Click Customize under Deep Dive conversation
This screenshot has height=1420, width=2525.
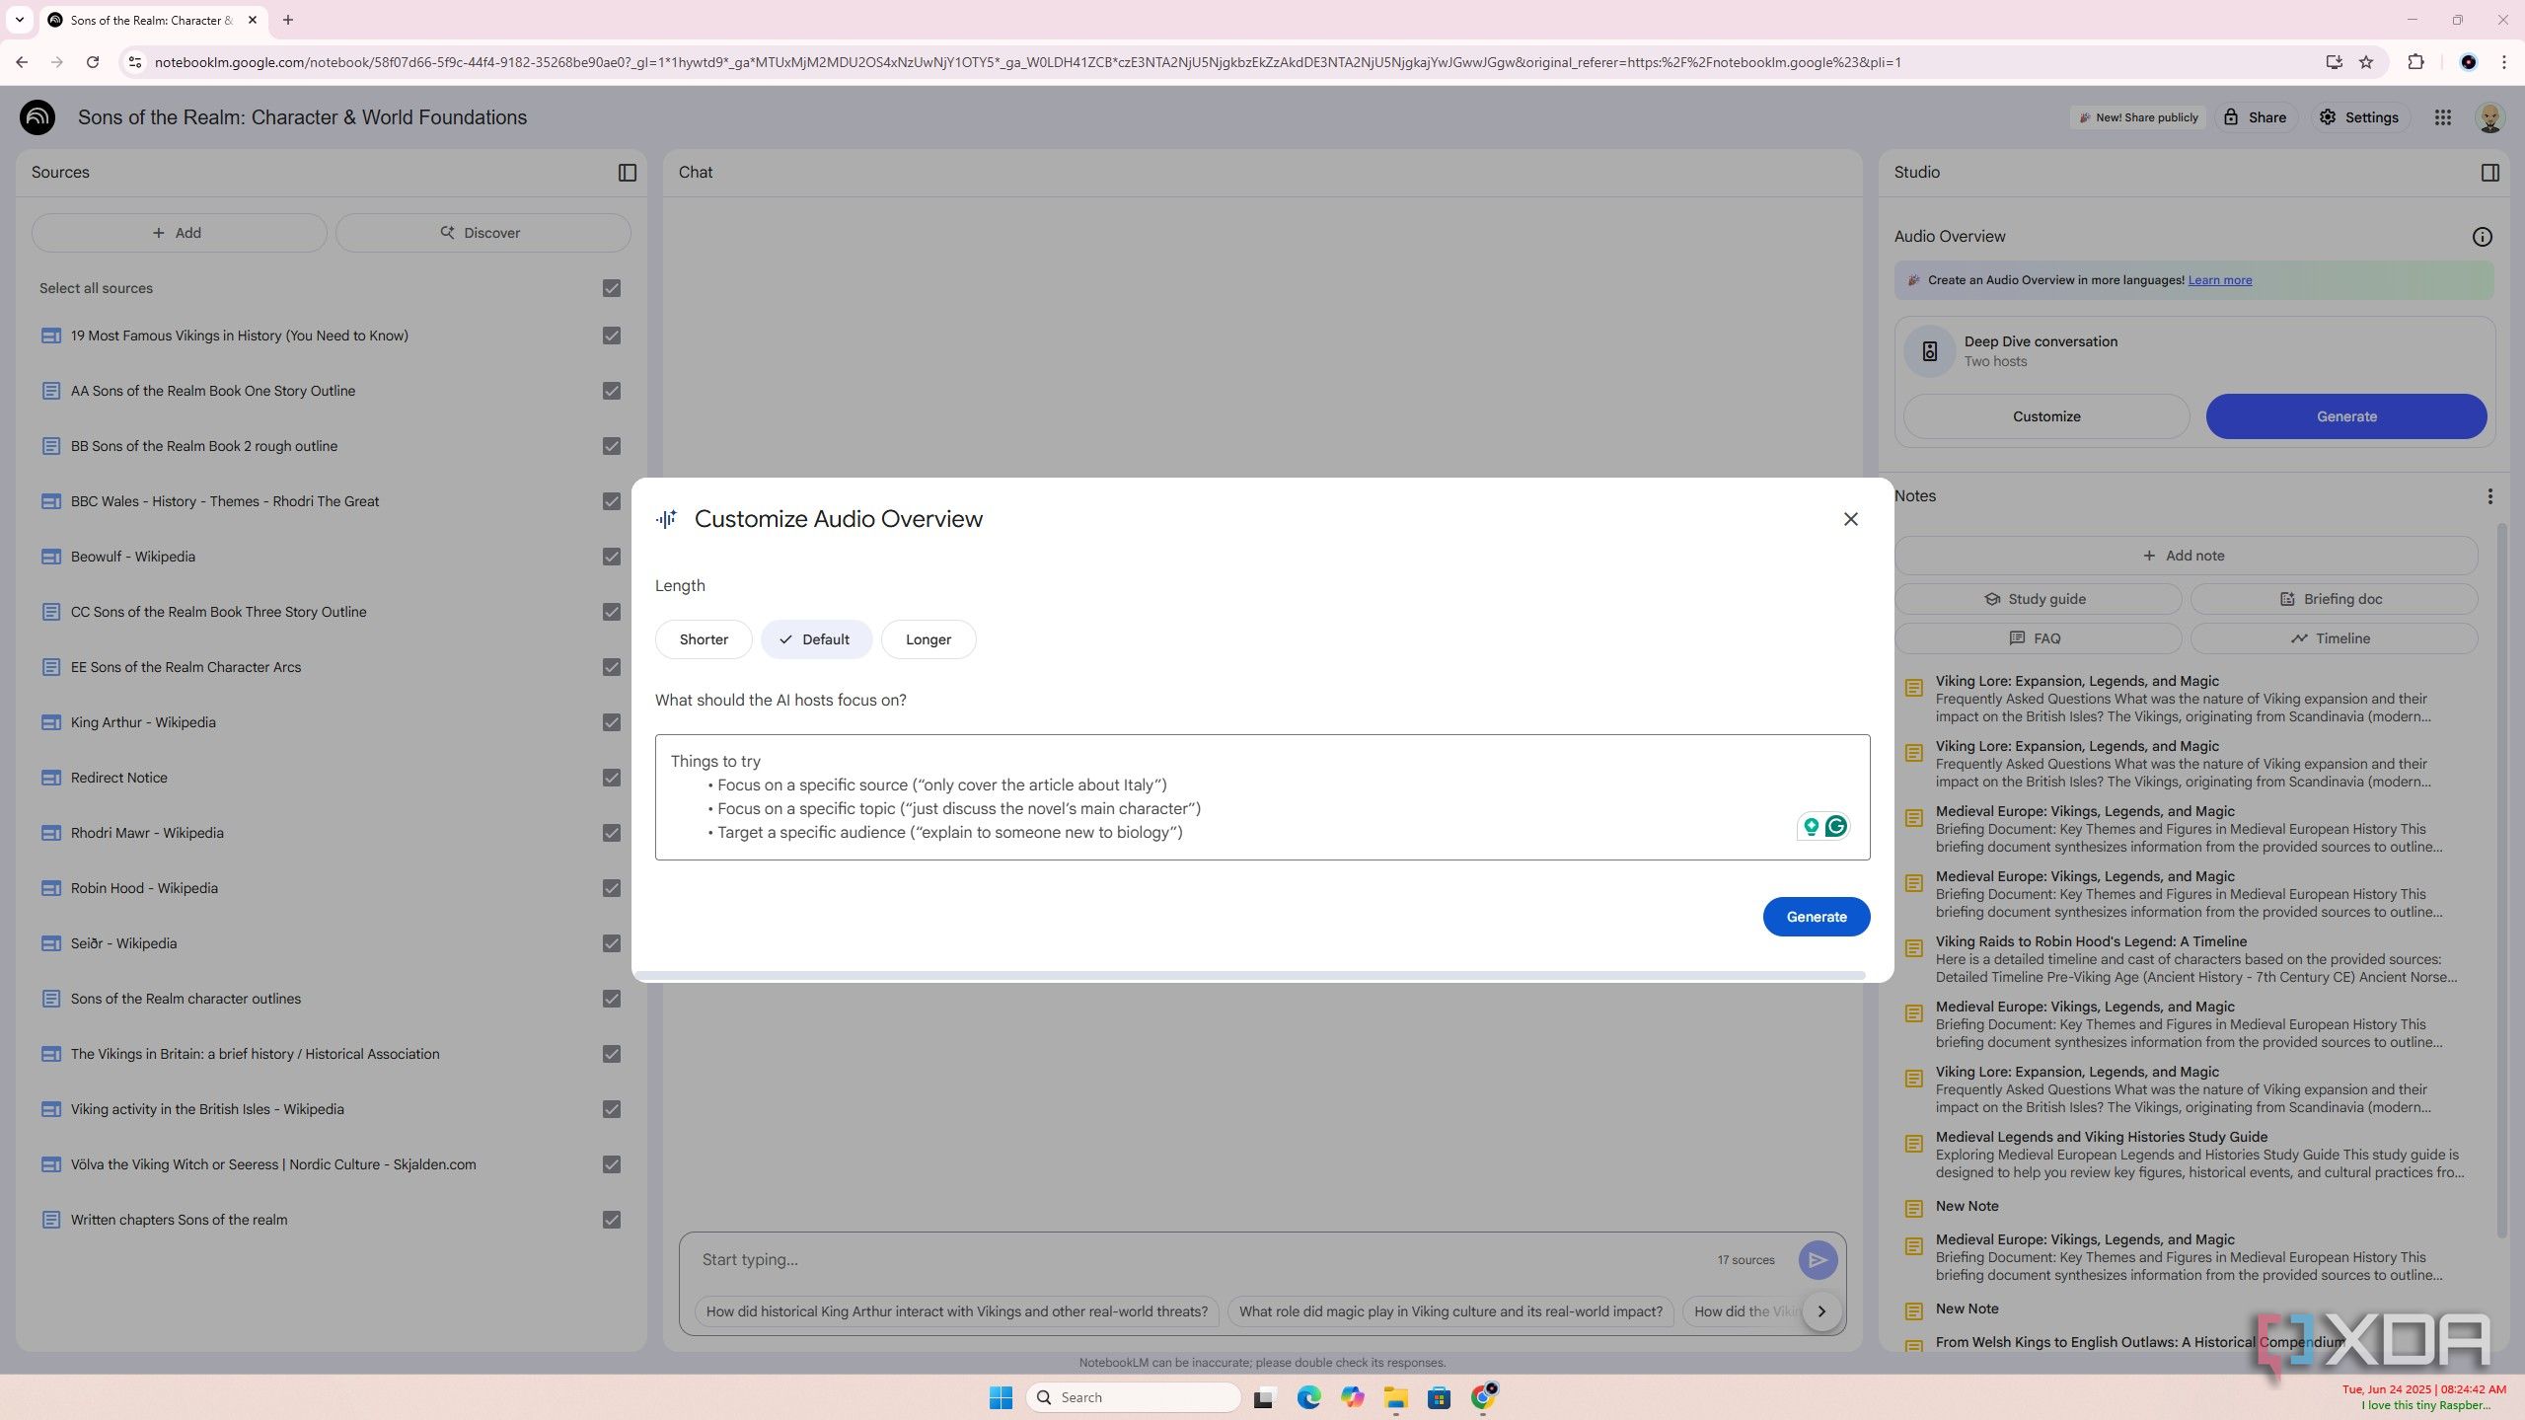[x=2045, y=416]
